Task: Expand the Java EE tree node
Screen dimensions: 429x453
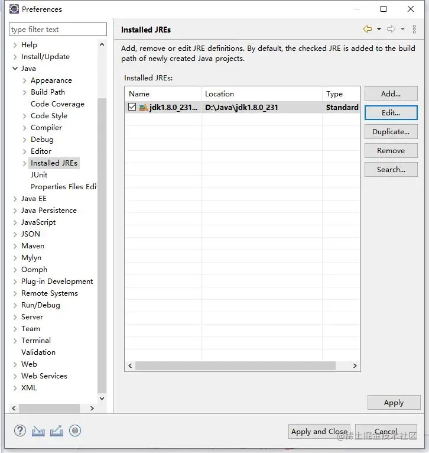Action: (15, 199)
